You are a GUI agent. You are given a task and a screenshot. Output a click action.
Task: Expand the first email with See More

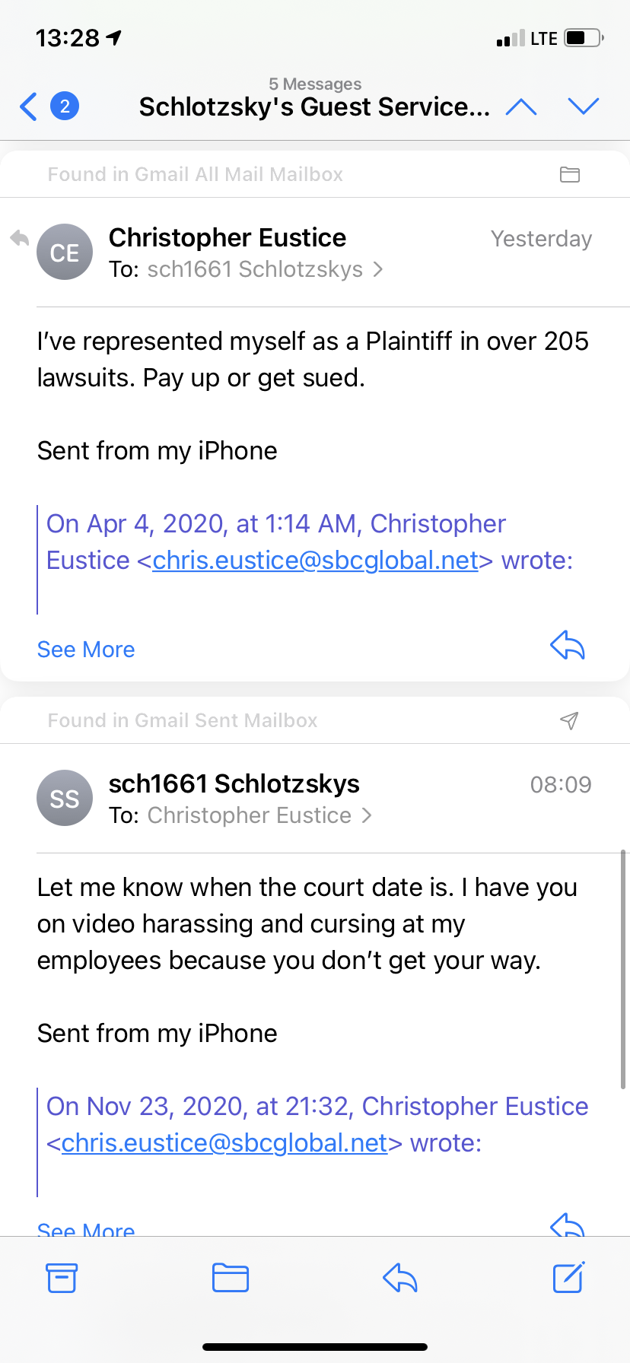(x=86, y=650)
